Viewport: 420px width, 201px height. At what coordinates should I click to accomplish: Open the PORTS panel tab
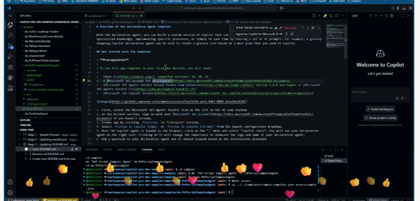pyautogui.click(x=162, y=150)
